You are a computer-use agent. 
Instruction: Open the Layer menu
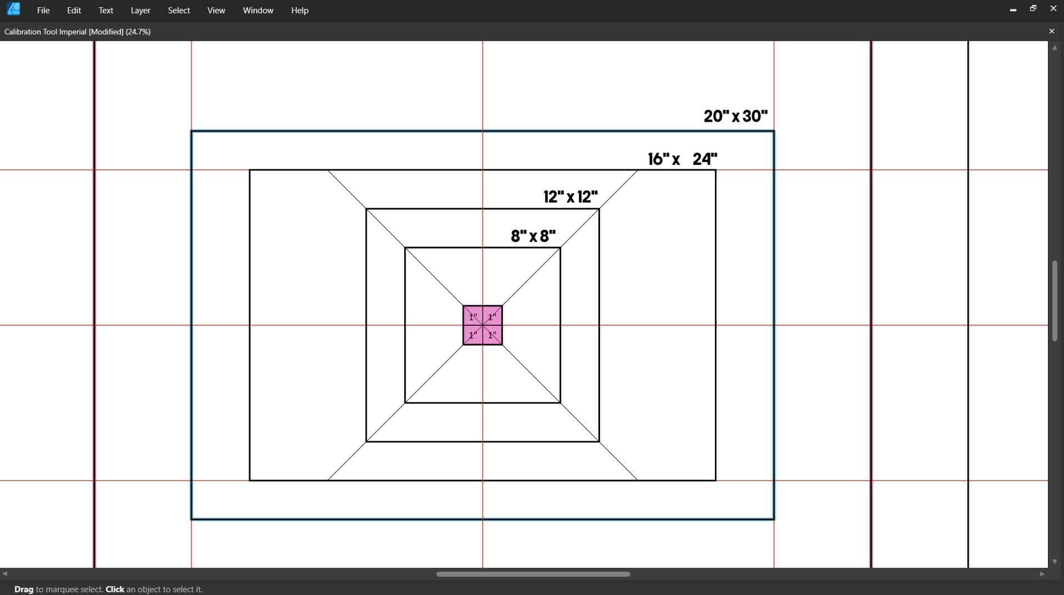(x=140, y=10)
